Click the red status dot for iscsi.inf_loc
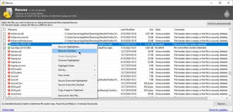This screenshot has height=112, width=233. (9, 83)
